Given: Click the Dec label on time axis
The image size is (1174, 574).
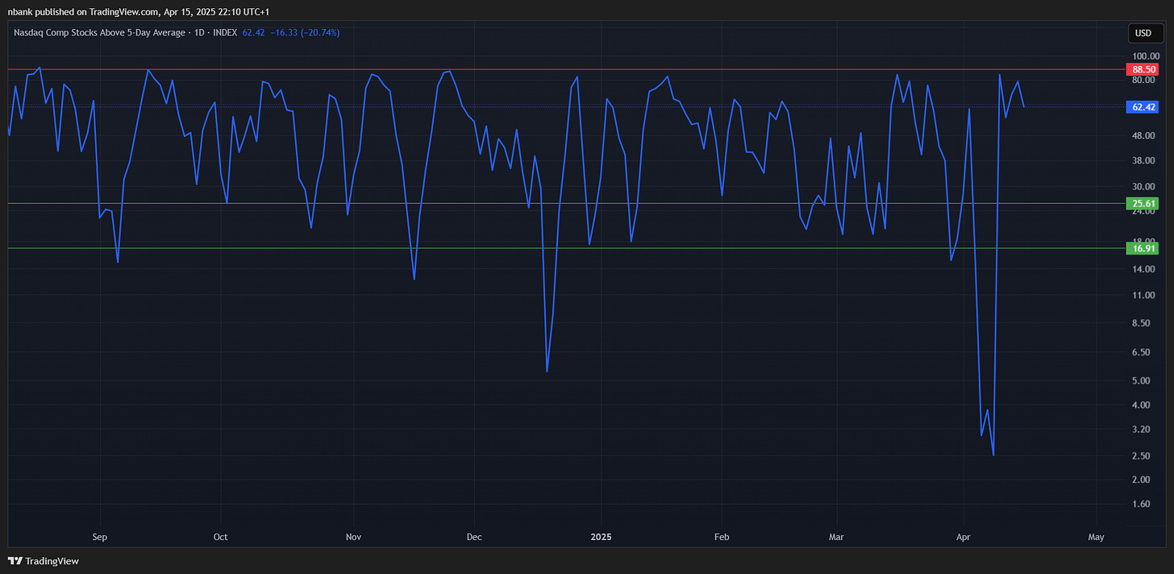Looking at the screenshot, I should click(x=474, y=536).
